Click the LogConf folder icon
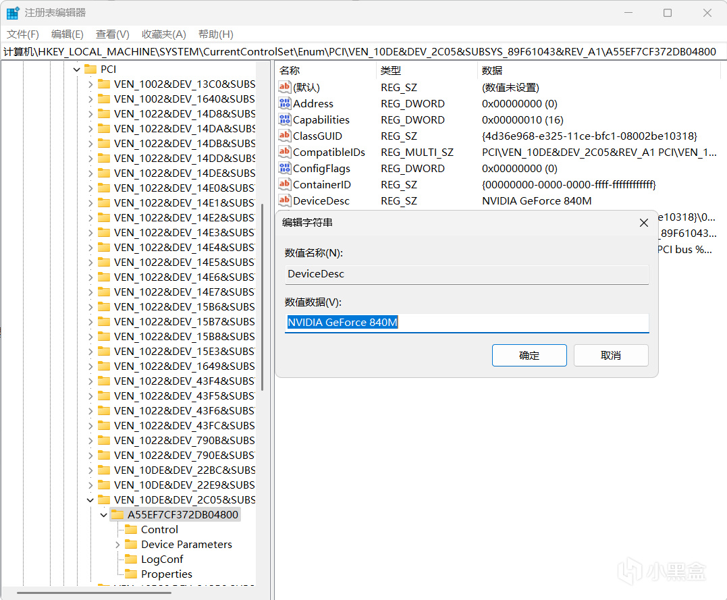This screenshot has width=727, height=600. tap(131, 560)
